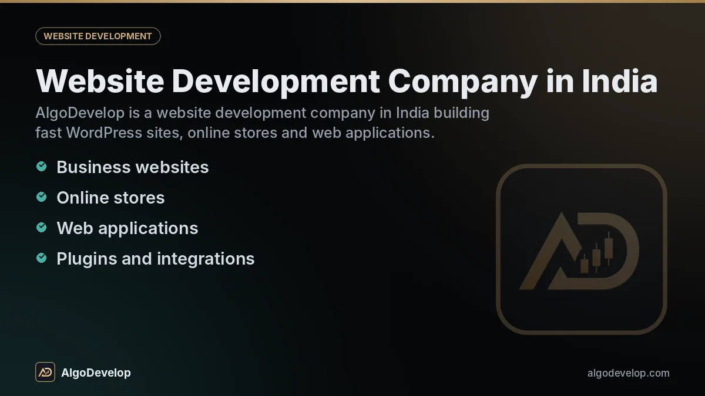Screen dimensions: 705x396
Task: Select the text Business websites
Action: click(x=133, y=167)
